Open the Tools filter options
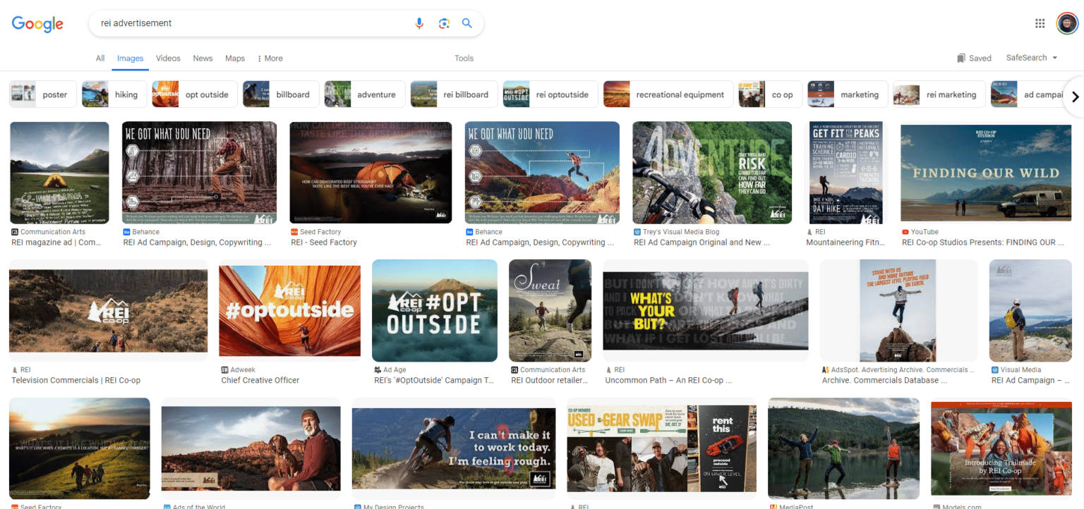 (x=464, y=59)
